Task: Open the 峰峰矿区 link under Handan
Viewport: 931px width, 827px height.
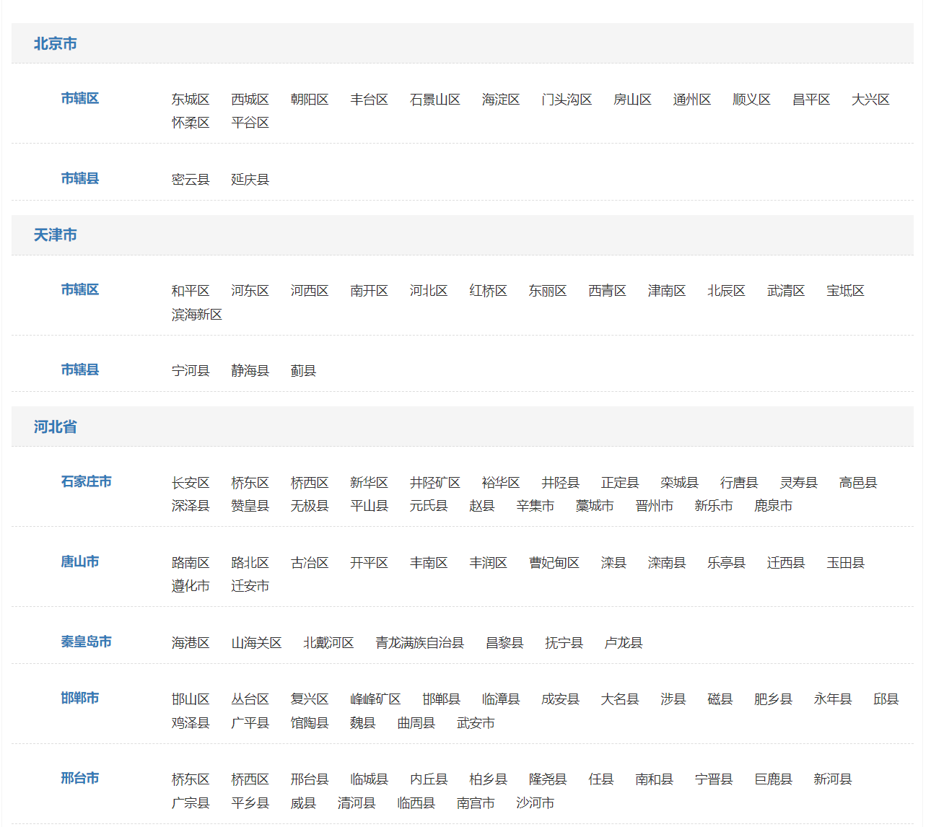Action: pyautogui.click(x=375, y=699)
